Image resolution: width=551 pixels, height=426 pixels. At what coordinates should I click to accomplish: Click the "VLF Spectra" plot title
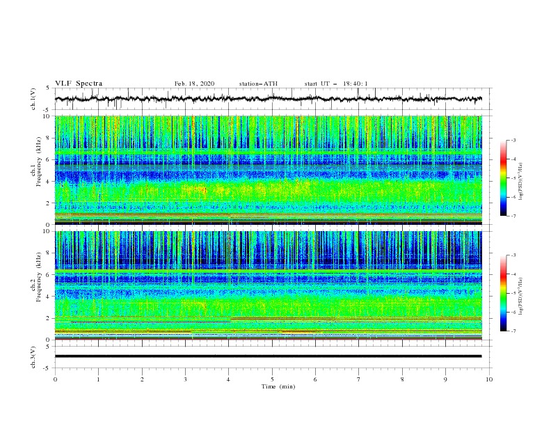click(79, 84)
